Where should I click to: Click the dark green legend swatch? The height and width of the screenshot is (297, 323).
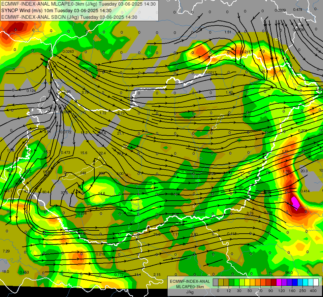point(231,282)
